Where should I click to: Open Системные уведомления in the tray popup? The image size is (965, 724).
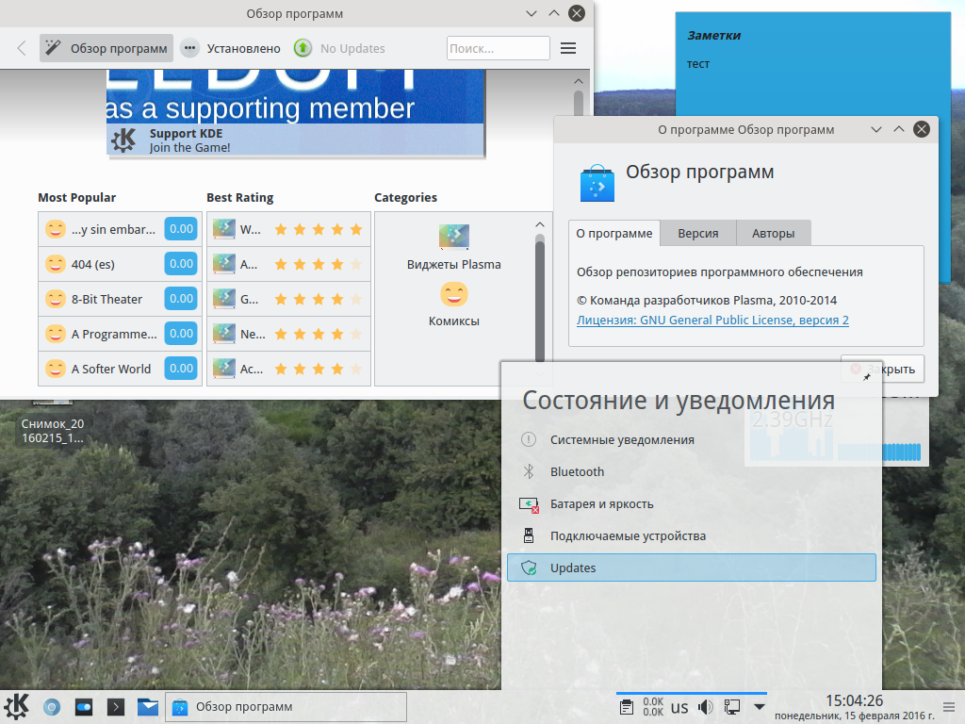click(691, 439)
